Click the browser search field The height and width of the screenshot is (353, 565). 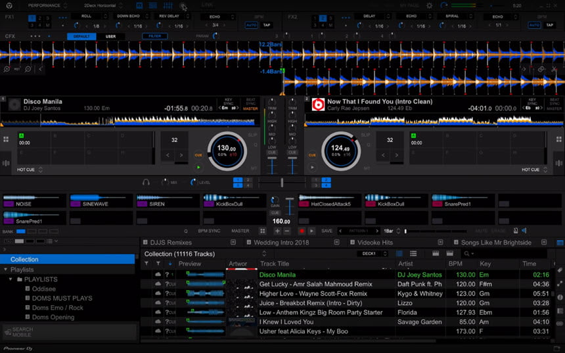point(505,254)
